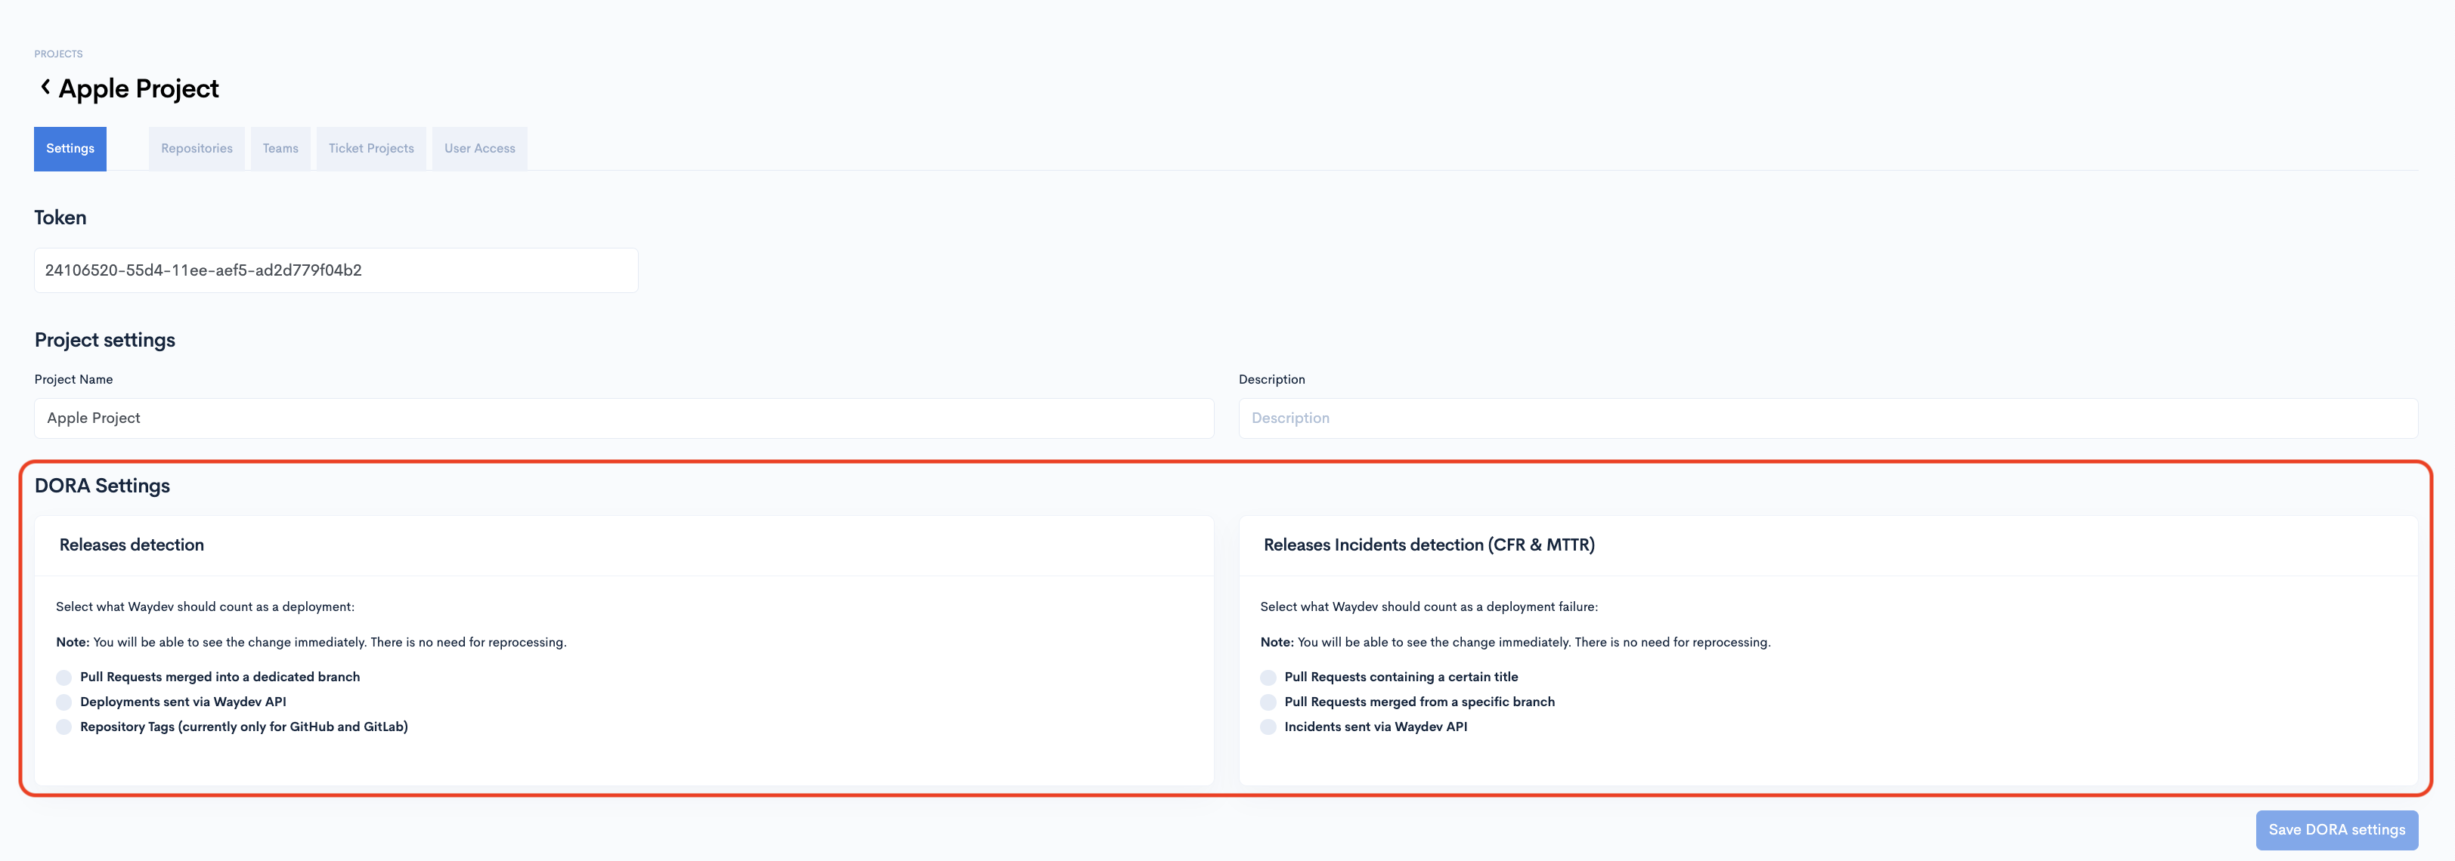
Task: Click the PROJECTS breadcrumb link
Action: click(58, 54)
